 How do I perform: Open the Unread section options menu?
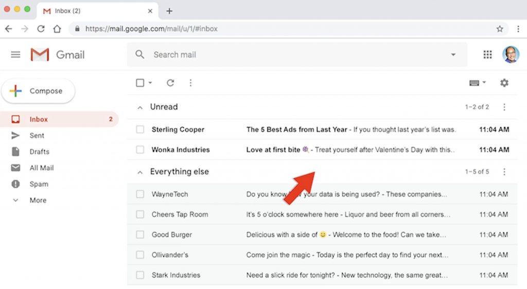tap(504, 107)
